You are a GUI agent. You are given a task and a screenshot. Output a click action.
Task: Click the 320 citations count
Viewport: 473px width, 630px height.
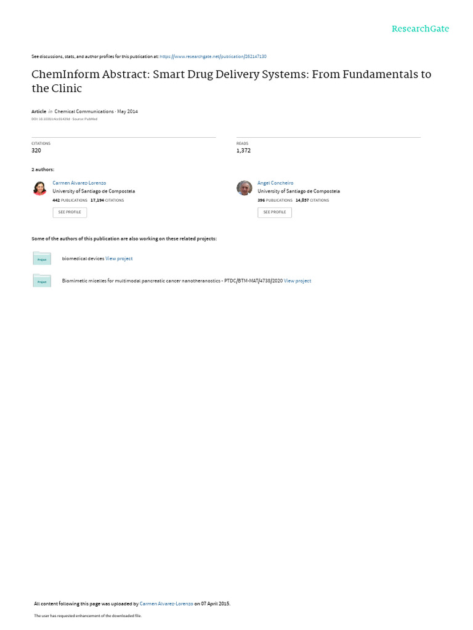coord(36,151)
